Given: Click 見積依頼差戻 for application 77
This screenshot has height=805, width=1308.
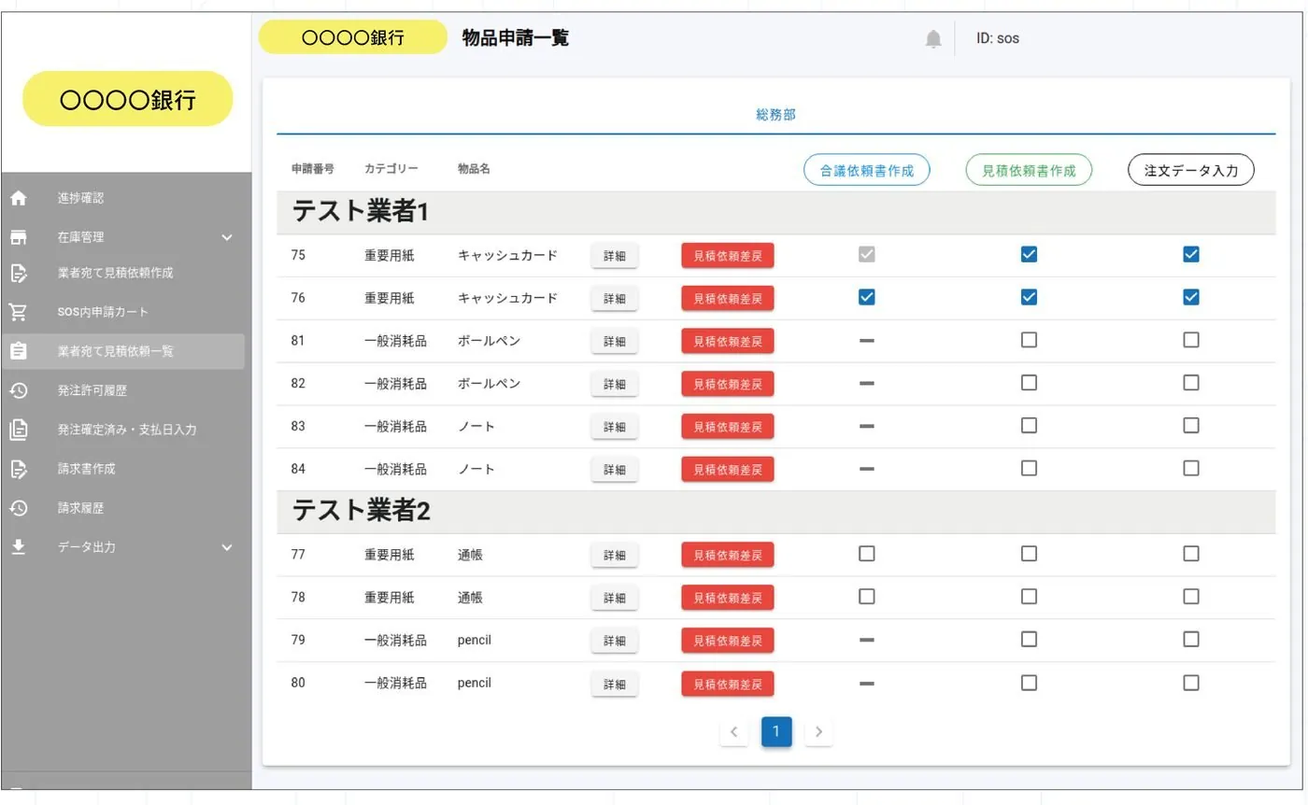Looking at the screenshot, I should coord(728,556).
